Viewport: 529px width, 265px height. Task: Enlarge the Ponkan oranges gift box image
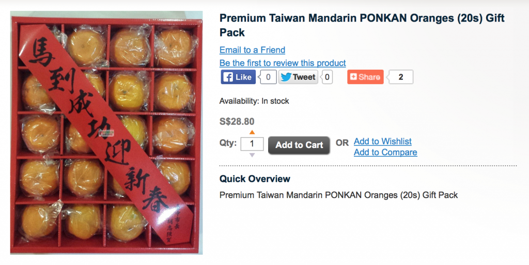click(106, 132)
